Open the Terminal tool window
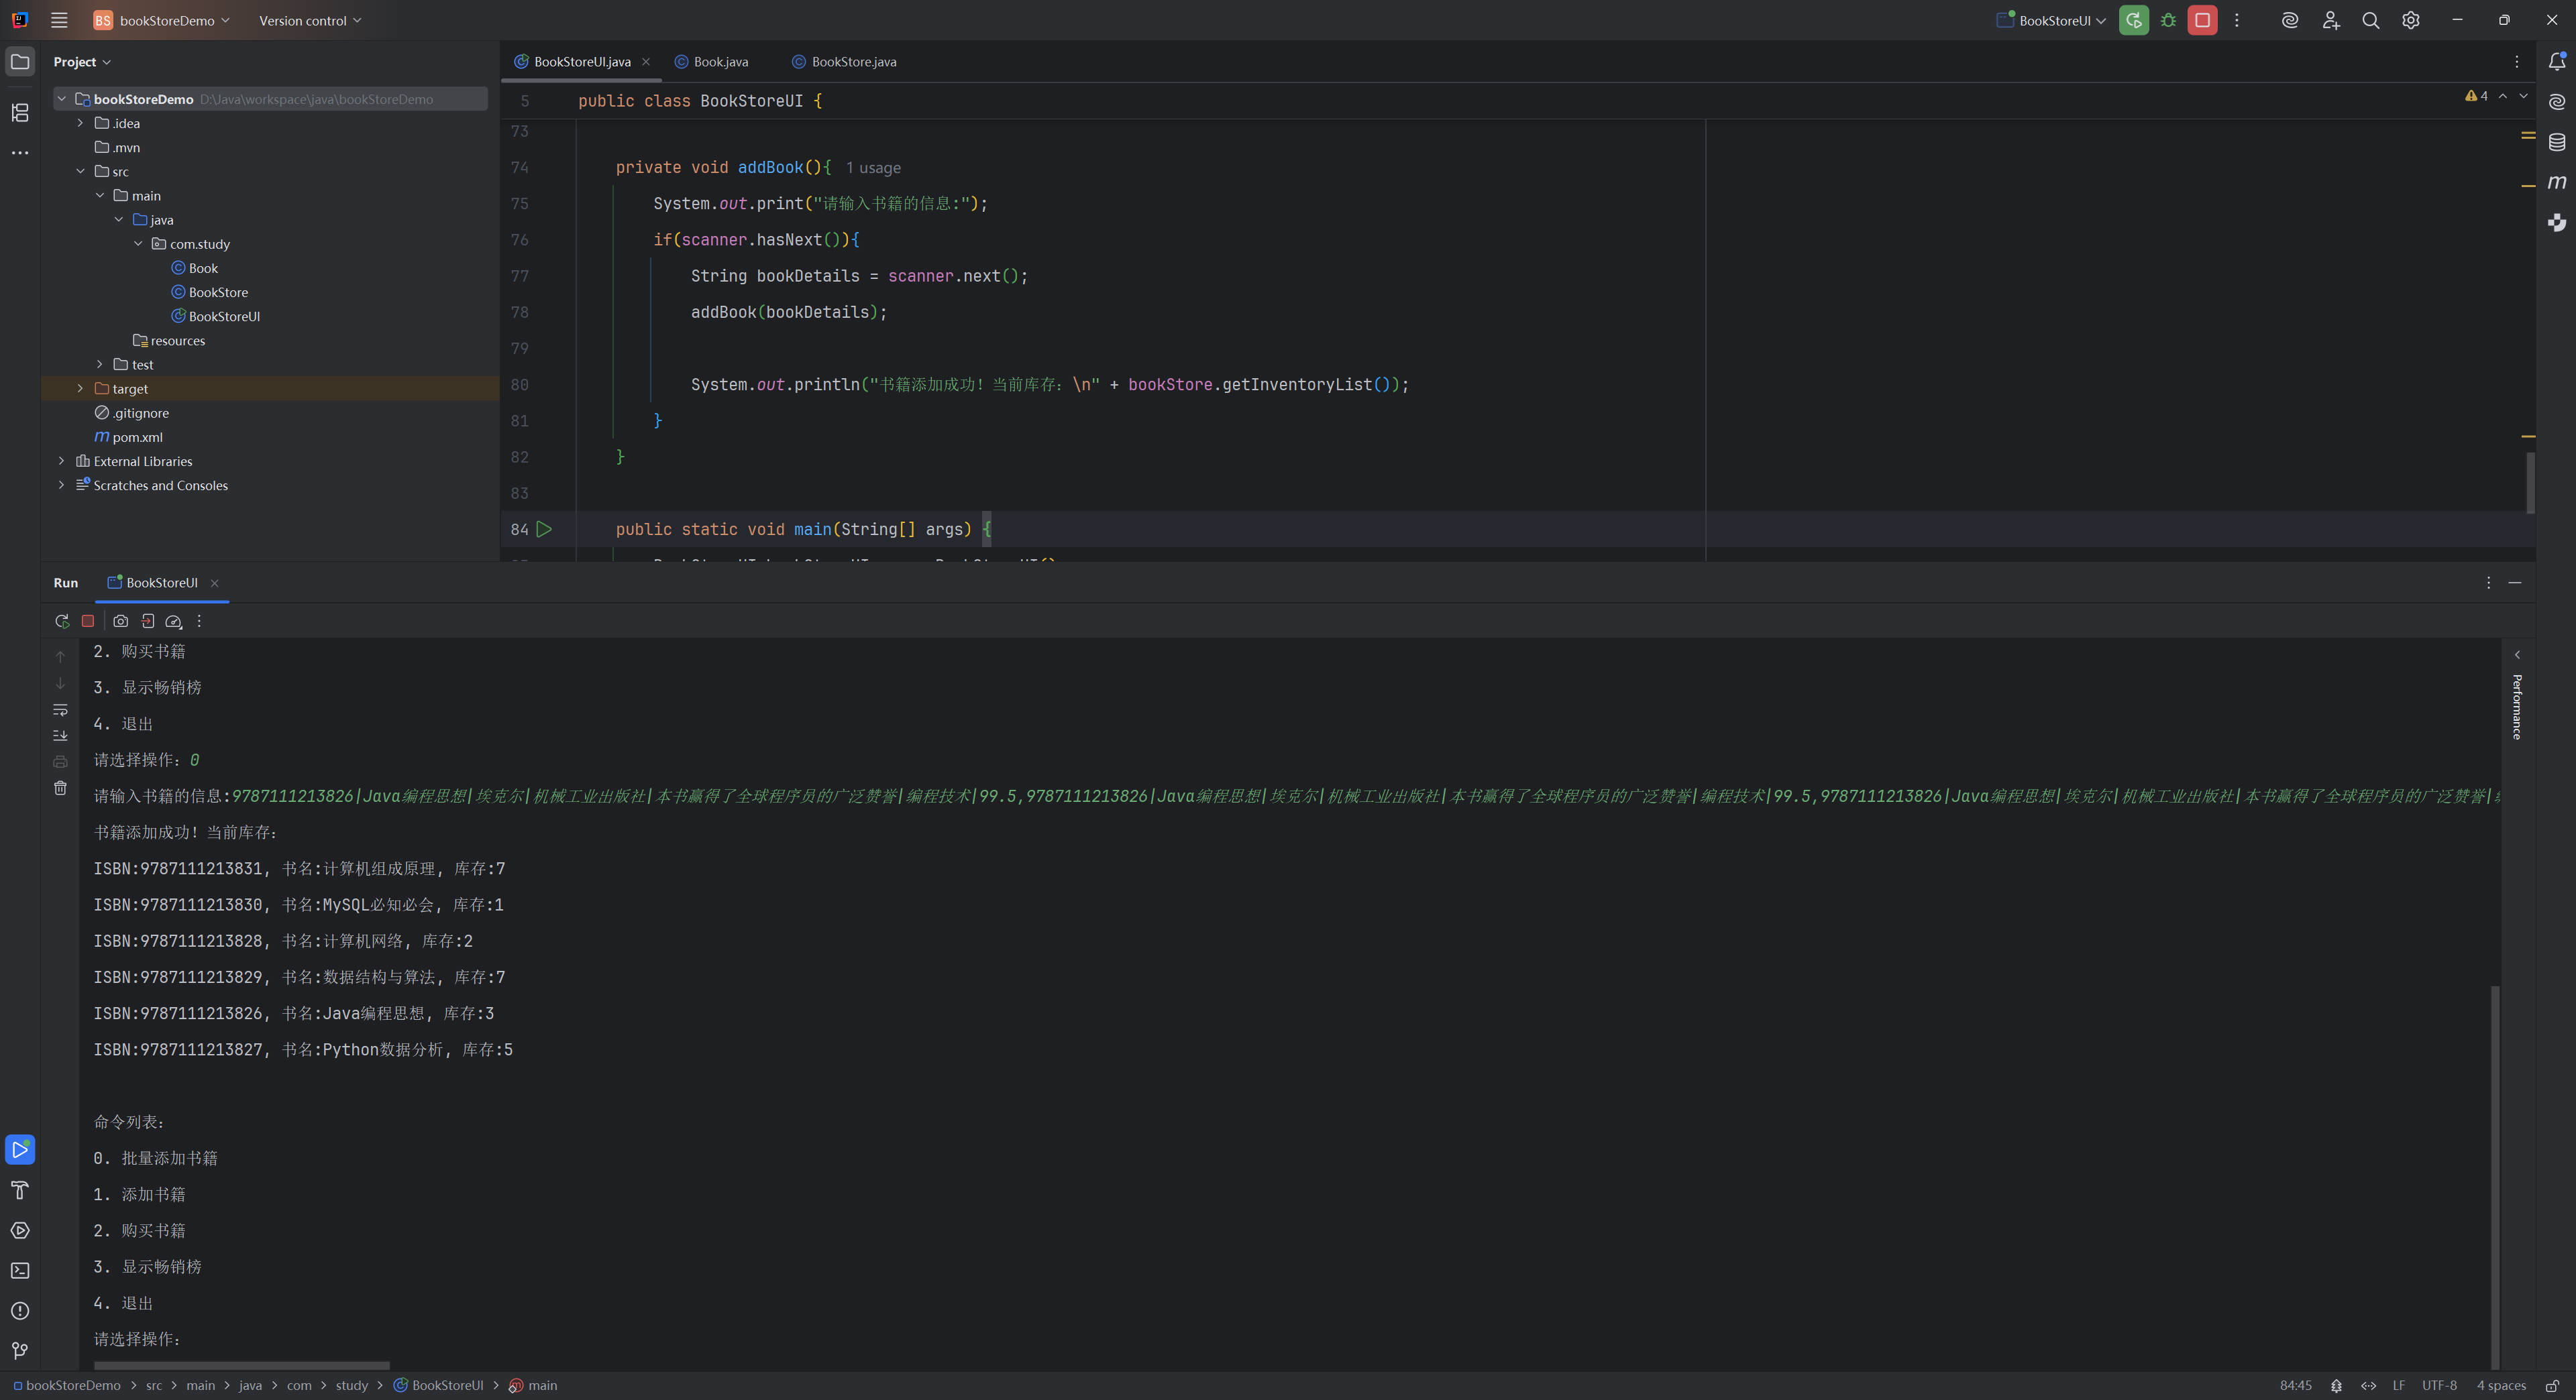The width and height of the screenshot is (2576, 1400). tap(20, 1270)
